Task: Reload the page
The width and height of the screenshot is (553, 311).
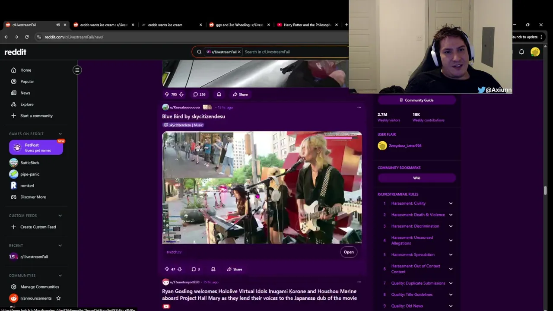Action: 27,37
